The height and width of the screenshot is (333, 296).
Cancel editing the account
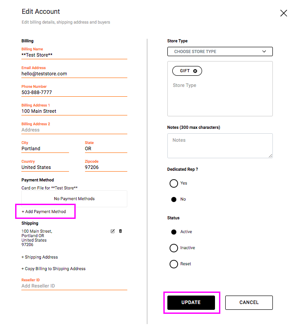point(249,303)
